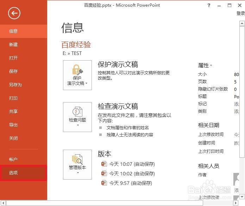245x206 pixels.
Task: Click the 登录 sign-in link
Action: 241,13
